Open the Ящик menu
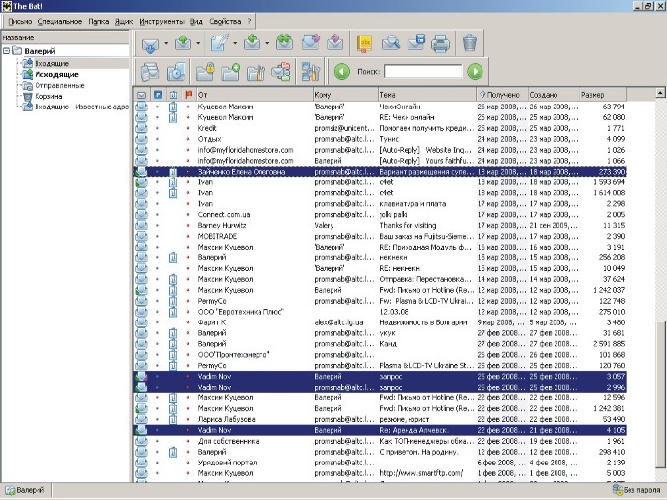667x500 pixels. tap(124, 22)
